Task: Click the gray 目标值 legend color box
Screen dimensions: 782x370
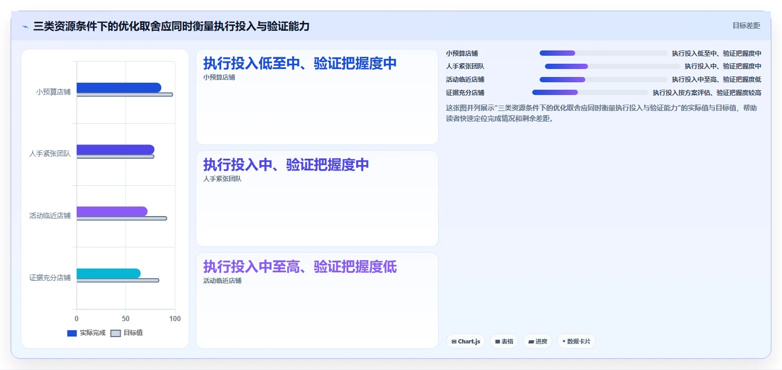Action: coord(116,333)
